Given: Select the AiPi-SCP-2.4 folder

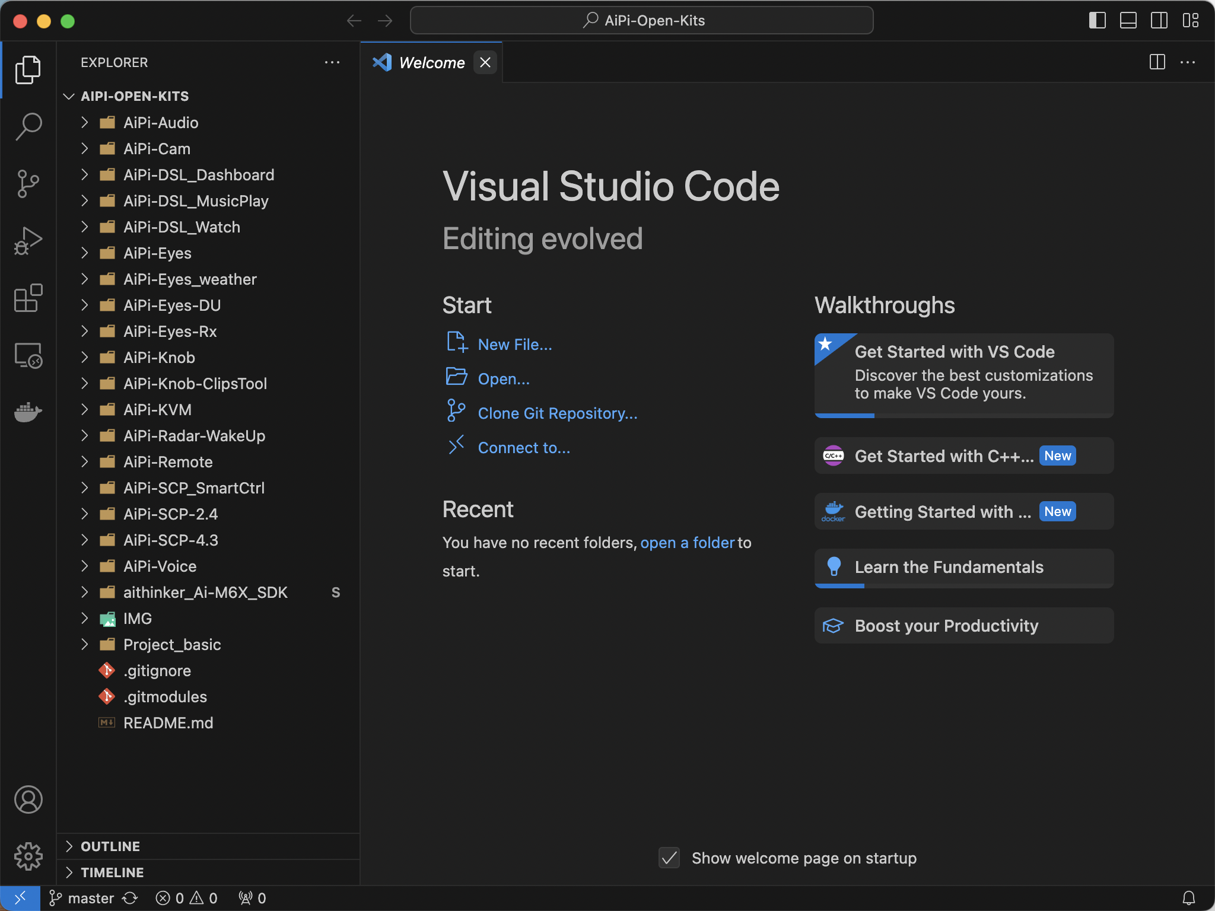Looking at the screenshot, I should [x=208, y=514].
